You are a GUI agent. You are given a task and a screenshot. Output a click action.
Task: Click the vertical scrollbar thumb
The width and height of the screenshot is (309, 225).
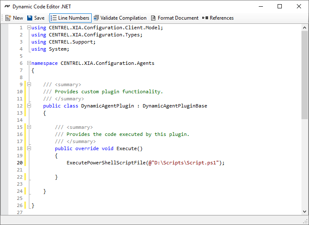click(x=304, y=75)
